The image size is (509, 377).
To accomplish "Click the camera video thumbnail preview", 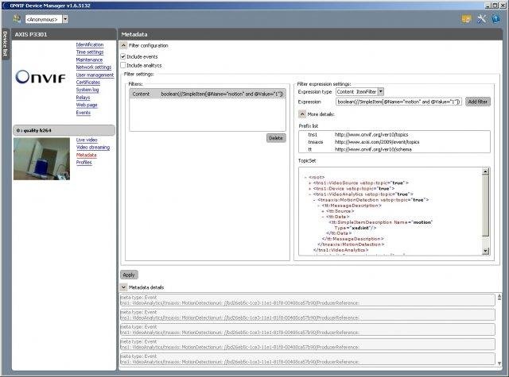I will click(41, 158).
